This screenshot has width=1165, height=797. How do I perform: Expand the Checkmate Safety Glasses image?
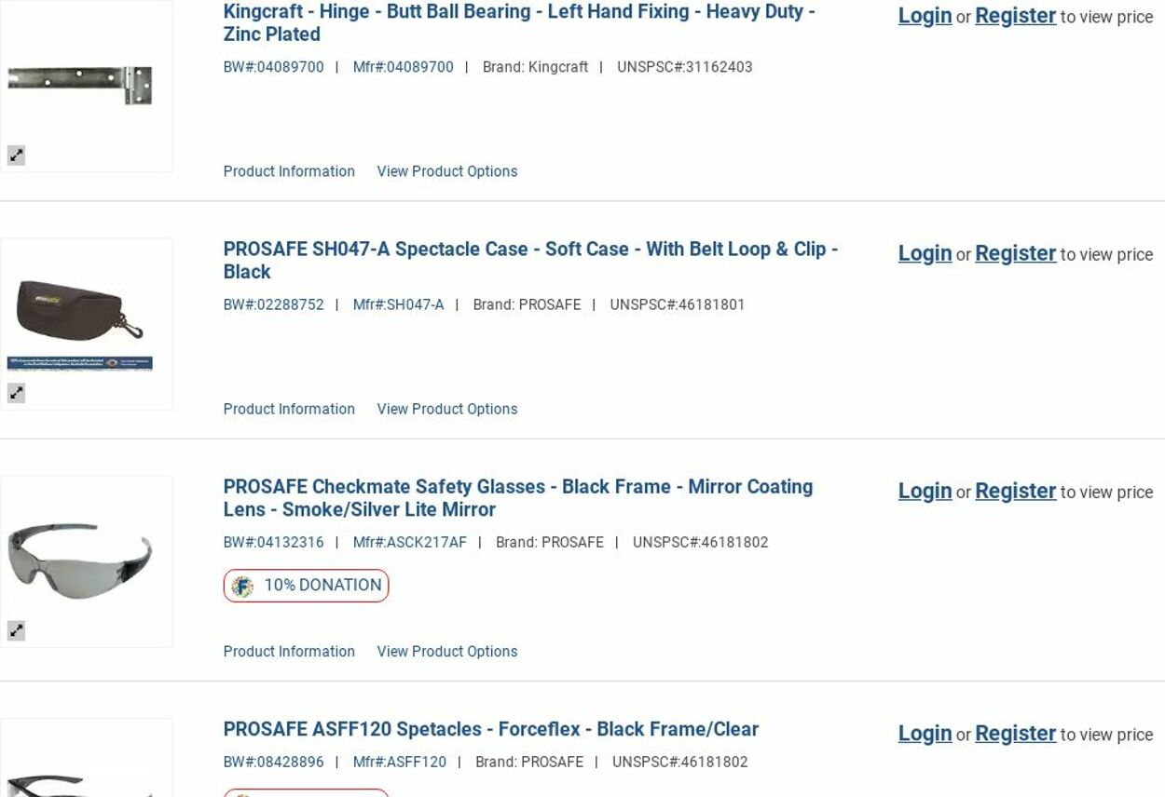(x=16, y=630)
